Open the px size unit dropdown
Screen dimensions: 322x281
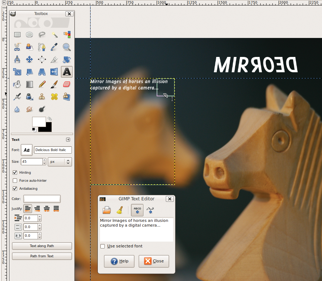(x=60, y=162)
